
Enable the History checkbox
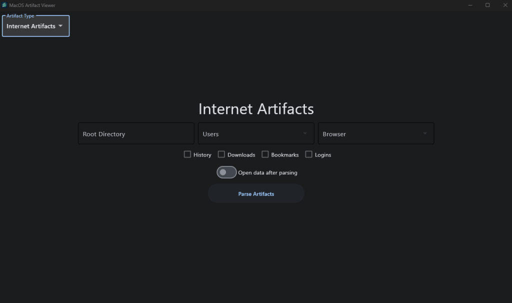[187, 154]
